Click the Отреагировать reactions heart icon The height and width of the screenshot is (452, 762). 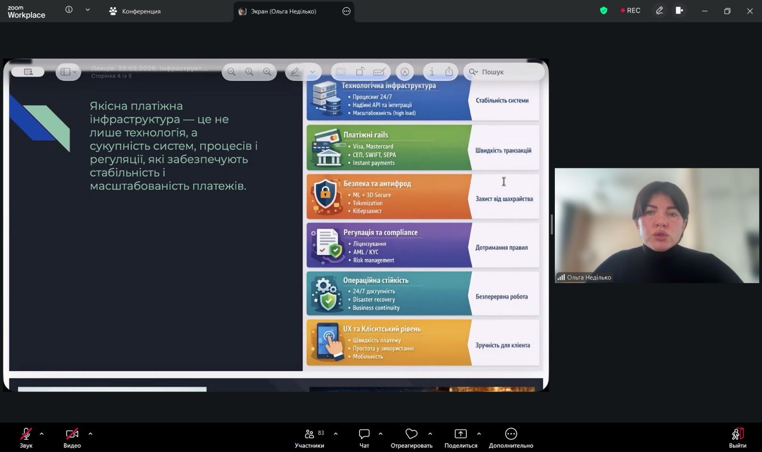[411, 434]
